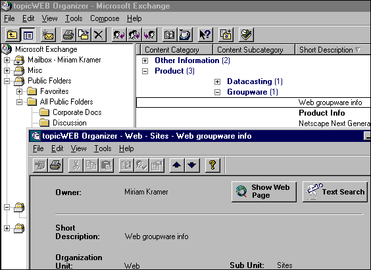Open the File menu in Microsoft Exchange
Viewport: 371px width, 270px height.
pos(9,18)
